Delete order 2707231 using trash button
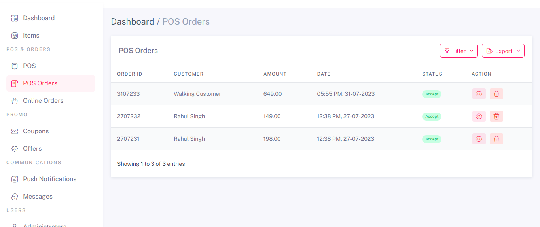The width and height of the screenshot is (540, 227). pyautogui.click(x=496, y=139)
